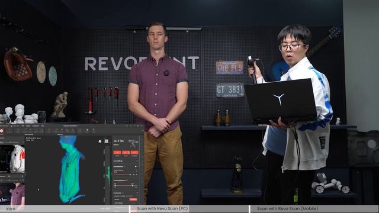Click the 16.4 fps readout
This screenshot has width=379, height=213.
pyautogui.click(x=118, y=141)
